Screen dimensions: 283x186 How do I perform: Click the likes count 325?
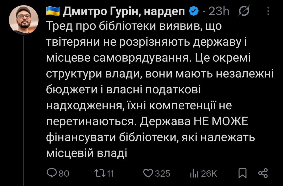click(x=163, y=173)
